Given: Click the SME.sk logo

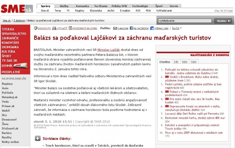Looking at the screenshot, I should (x=16, y=8).
